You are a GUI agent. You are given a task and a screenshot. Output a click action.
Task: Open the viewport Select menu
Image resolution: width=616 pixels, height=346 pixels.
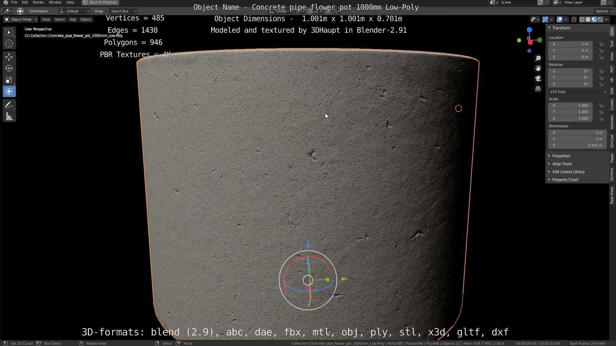(x=60, y=20)
